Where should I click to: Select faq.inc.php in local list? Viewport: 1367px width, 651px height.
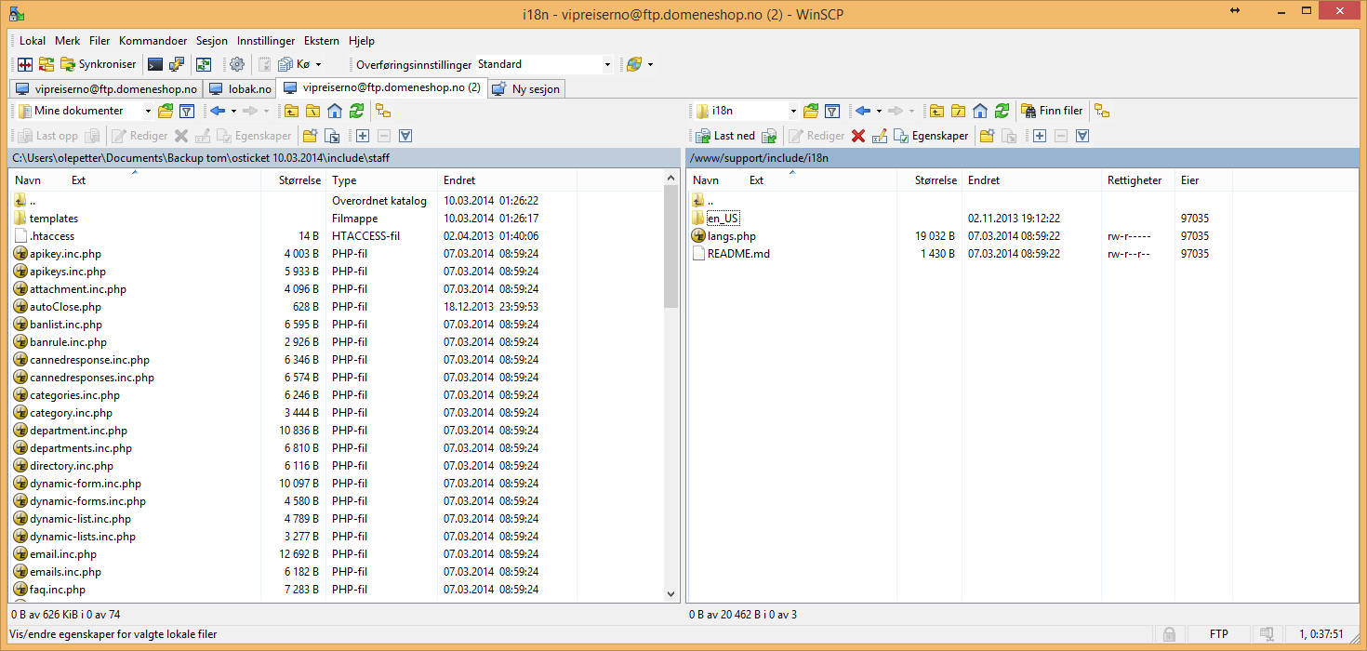click(x=58, y=590)
